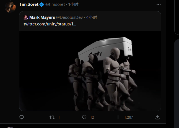179x128 pixels.
Task: Like the tweet with the heart icon
Action: click(84, 117)
